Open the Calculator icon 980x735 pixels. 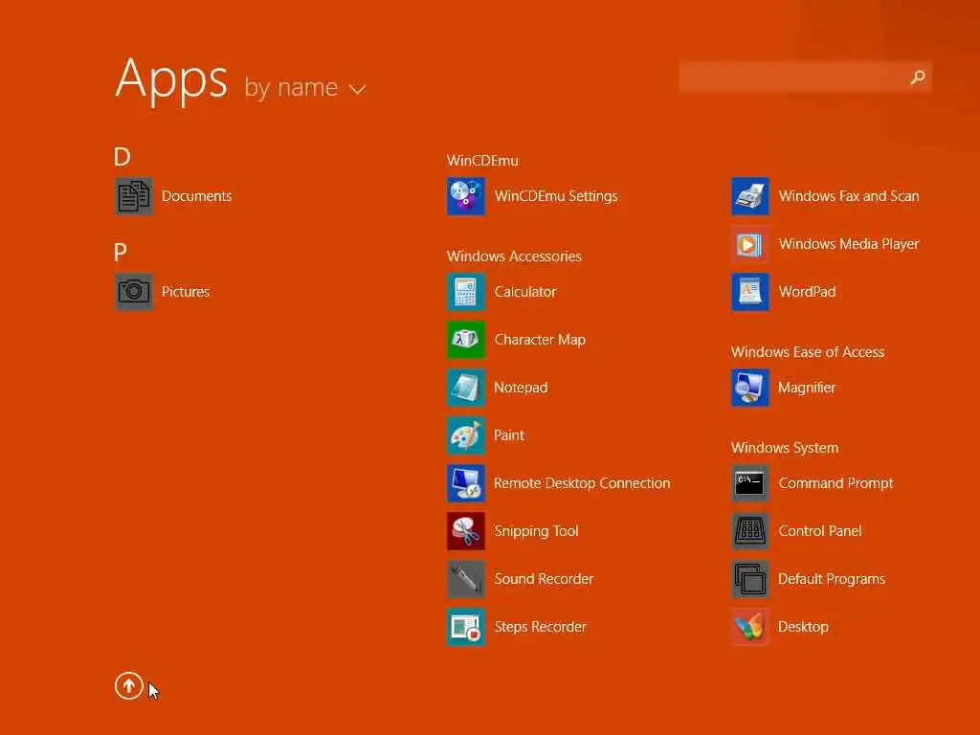pyautogui.click(x=466, y=292)
